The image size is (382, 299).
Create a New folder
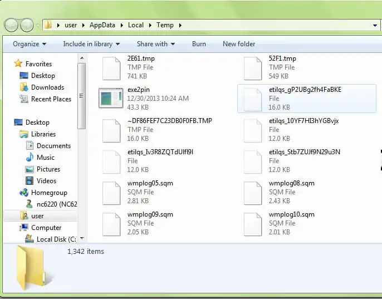[239, 44]
